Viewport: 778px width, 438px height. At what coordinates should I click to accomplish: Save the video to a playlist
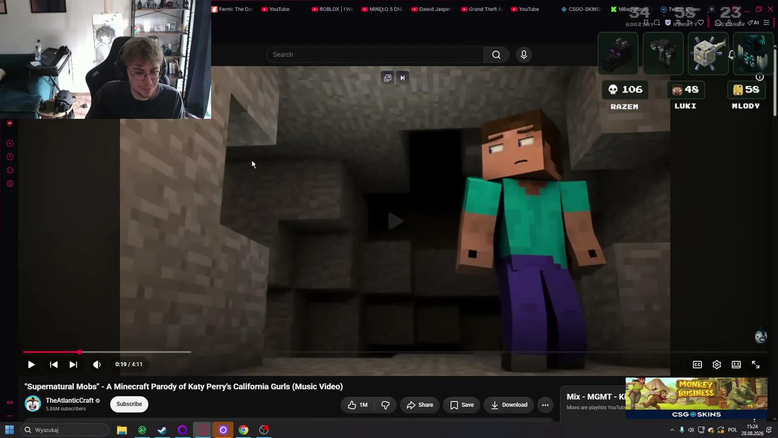pos(462,405)
